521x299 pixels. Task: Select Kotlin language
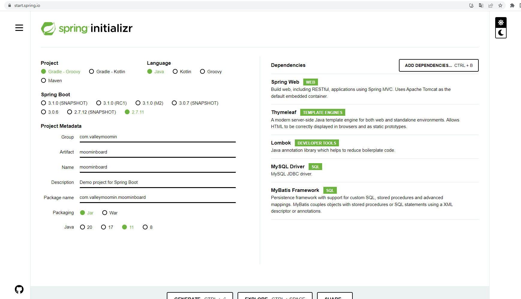[182, 71]
